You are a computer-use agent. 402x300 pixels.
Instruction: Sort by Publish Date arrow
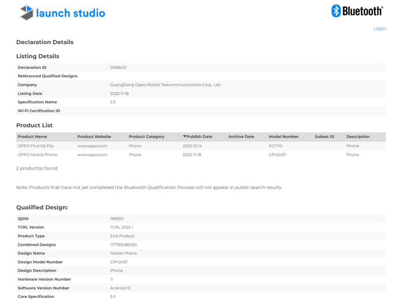[x=185, y=136]
